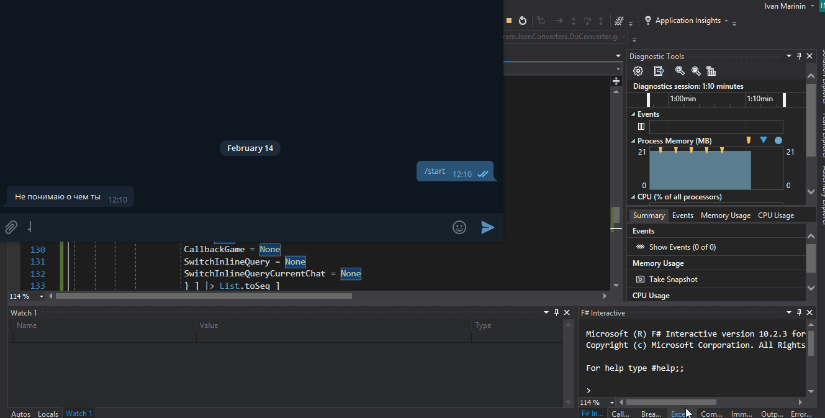Pin the Watch 1 window
Screen dimensions: 825x418
[x=556, y=312]
